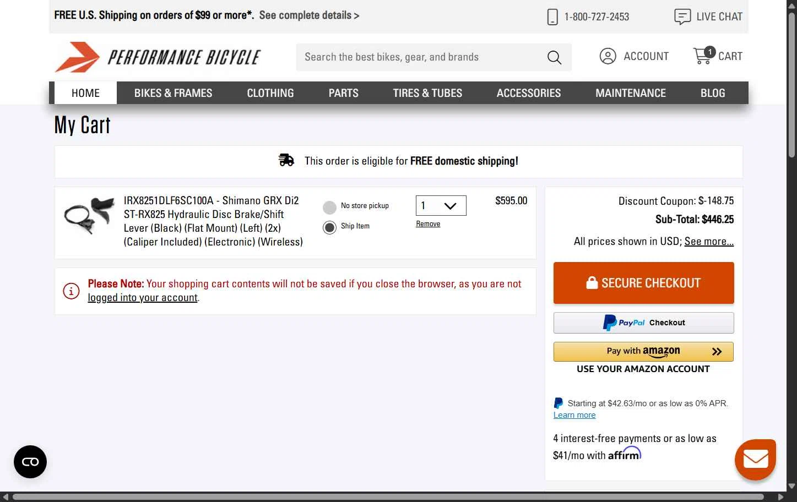Viewport: 797px width, 502px height.
Task: Click the LIVE CHAT label
Action: 719,17
